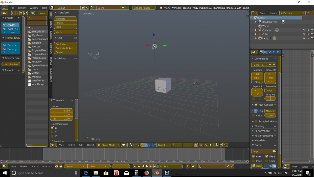Disable the Anti-Aliasing checkbox
Screen dimensions: 314x177
click(256, 105)
